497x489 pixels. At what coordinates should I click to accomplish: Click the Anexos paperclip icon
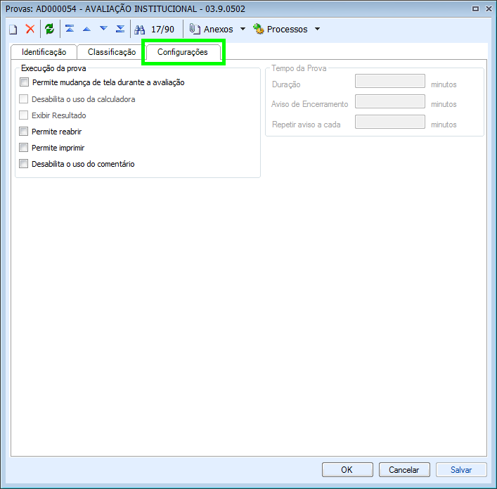(x=195, y=29)
